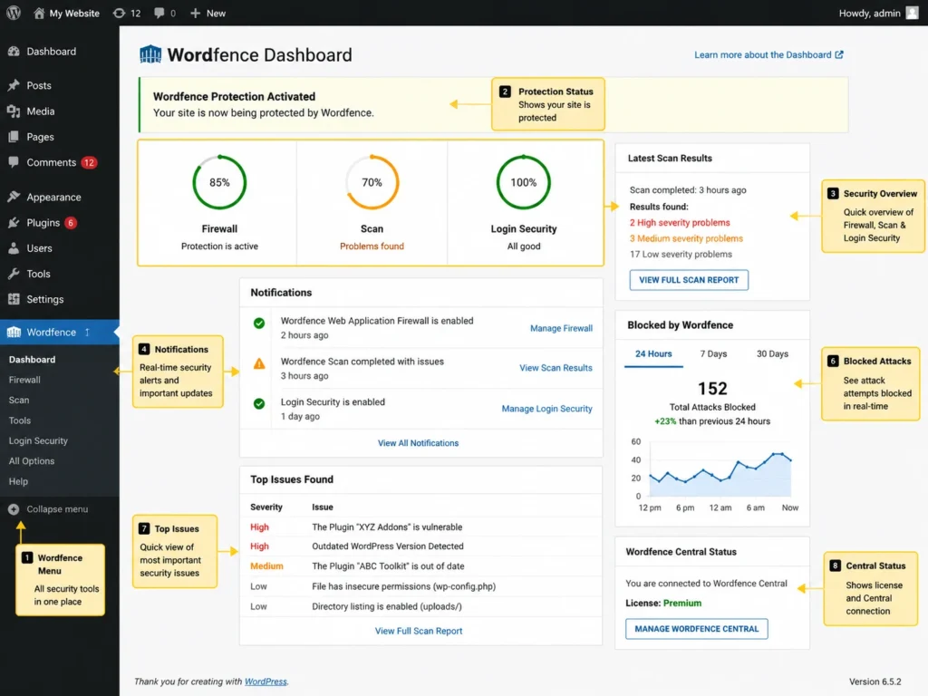The width and height of the screenshot is (928, 696).
Task: Select the 24 Hours tab
Action: pos(653,354)
